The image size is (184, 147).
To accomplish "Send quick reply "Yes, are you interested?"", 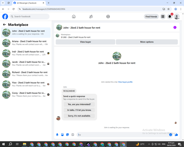I will (x=79, y=104).
